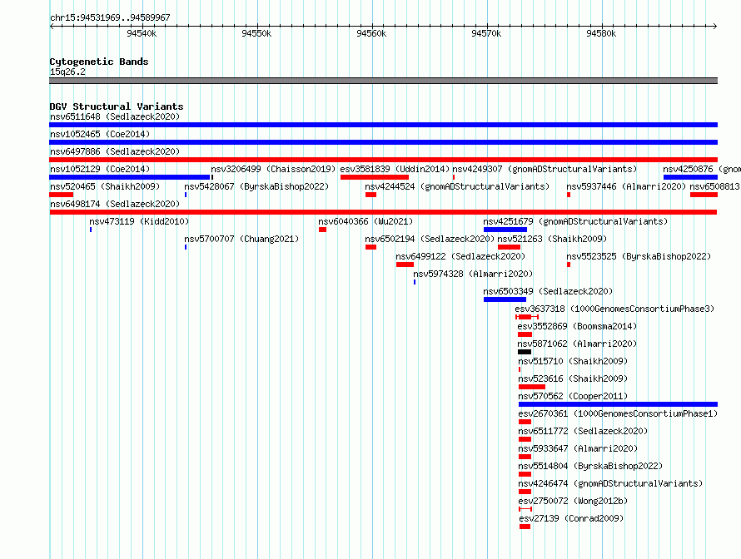Click the nsv4251679 (gnomADStructuralVariants) blue bar
This screenshot has width=741, height=559.
pyautogui.click(x=505, y=230)
